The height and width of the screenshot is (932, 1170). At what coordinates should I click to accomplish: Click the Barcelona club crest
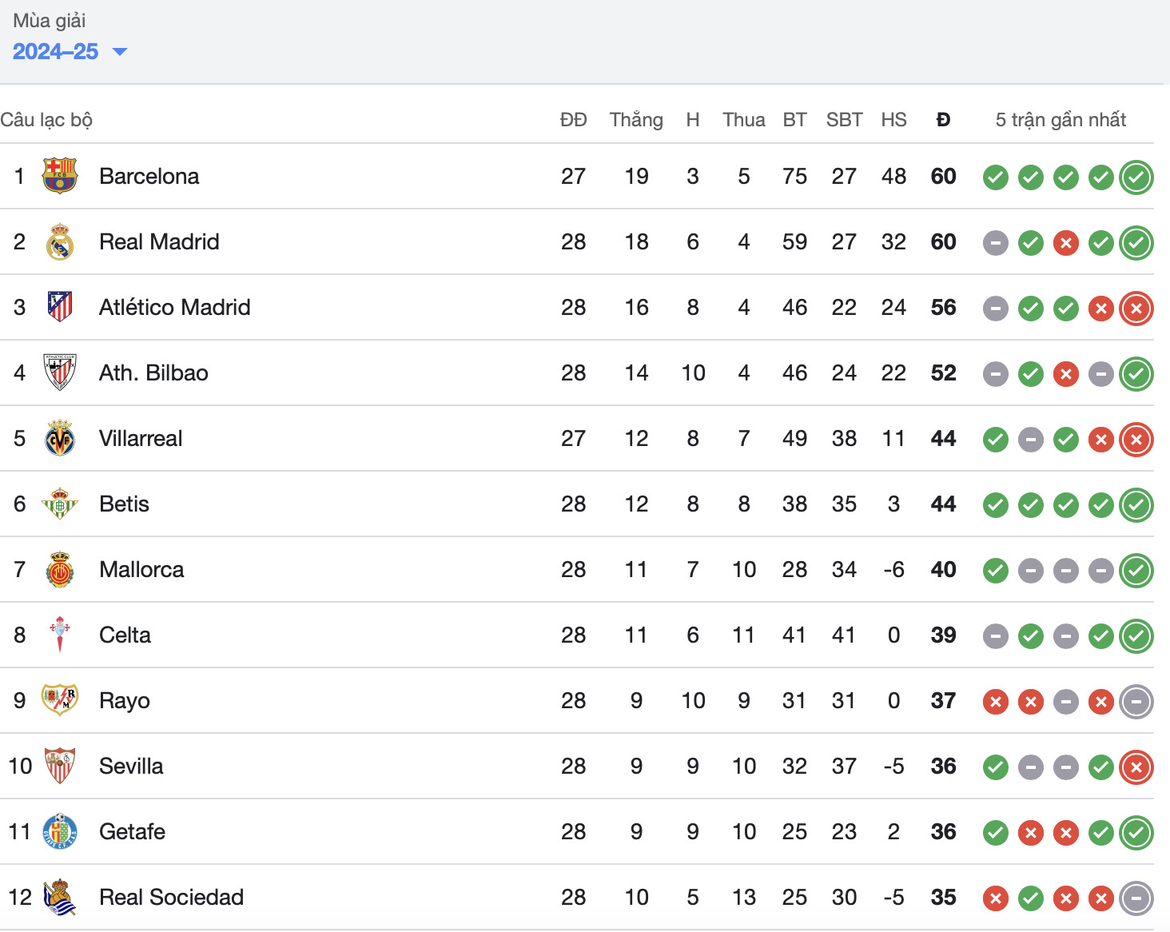[60, 176]
